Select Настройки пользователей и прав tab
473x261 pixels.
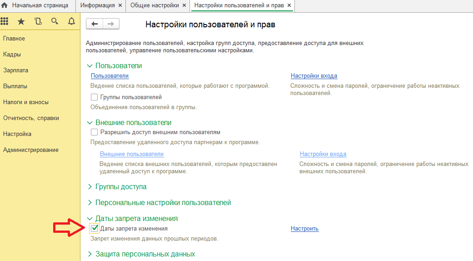tap(239, 5)
